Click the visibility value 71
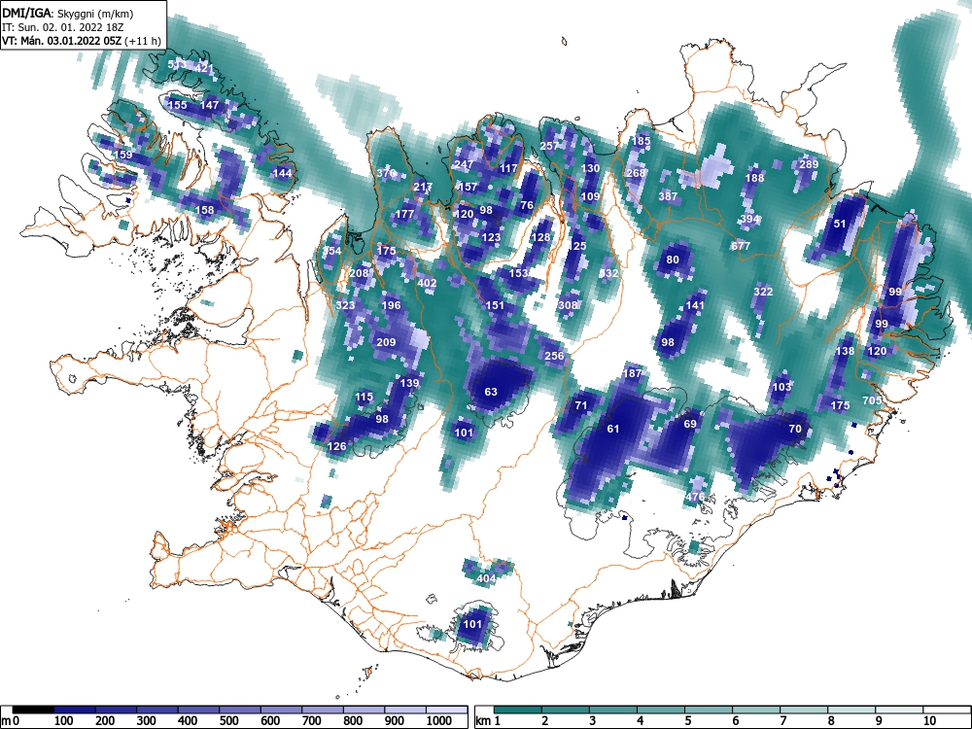The height and width of the screenshot is (729, 972). 581,405
